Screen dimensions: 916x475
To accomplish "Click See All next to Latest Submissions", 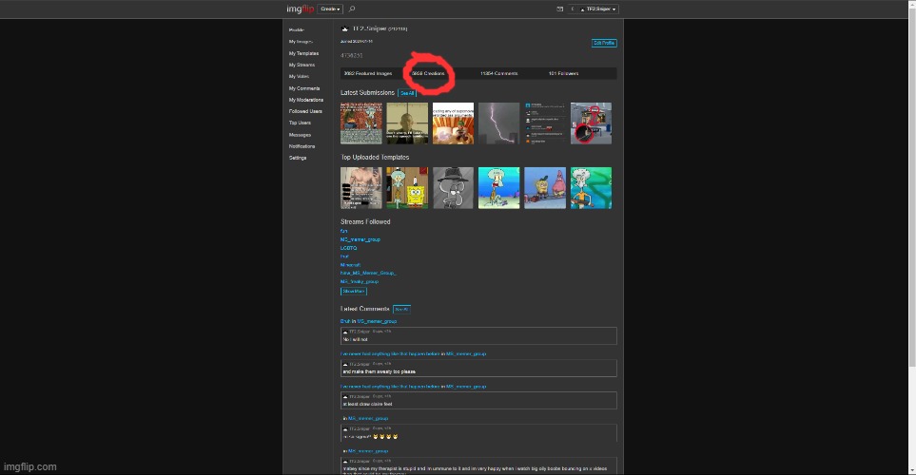I will click(407, 93).
